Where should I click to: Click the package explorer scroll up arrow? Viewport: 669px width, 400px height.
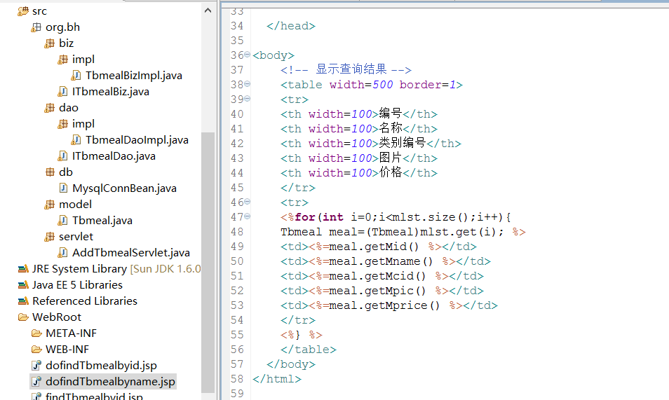(208, 11)
